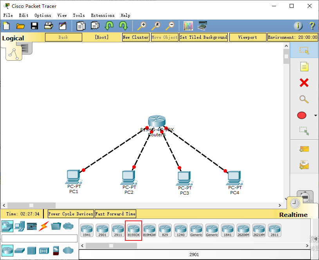
Task: Select Switches subcategory icon
Action: [x=20, y=251]
